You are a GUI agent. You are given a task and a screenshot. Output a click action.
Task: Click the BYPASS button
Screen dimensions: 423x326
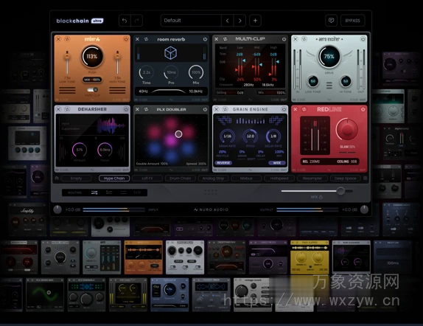352,21
